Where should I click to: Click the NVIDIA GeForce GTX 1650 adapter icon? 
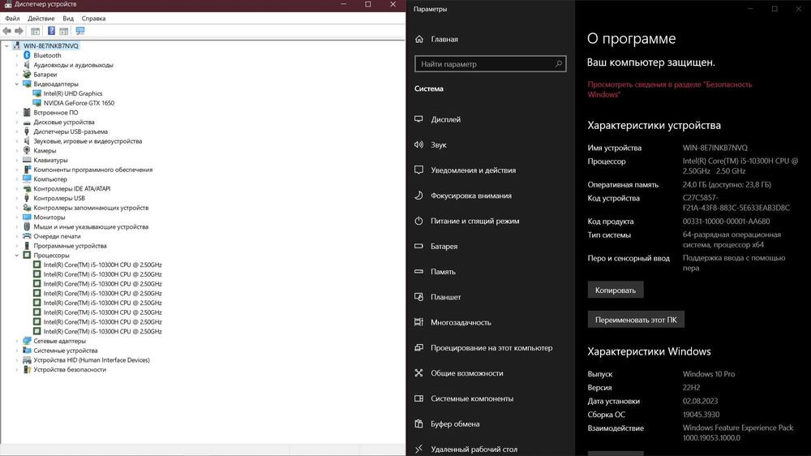pos(36,103)
